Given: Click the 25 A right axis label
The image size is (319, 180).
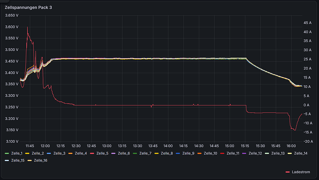Looking at the screenshot, I should [x=307, y=59].
